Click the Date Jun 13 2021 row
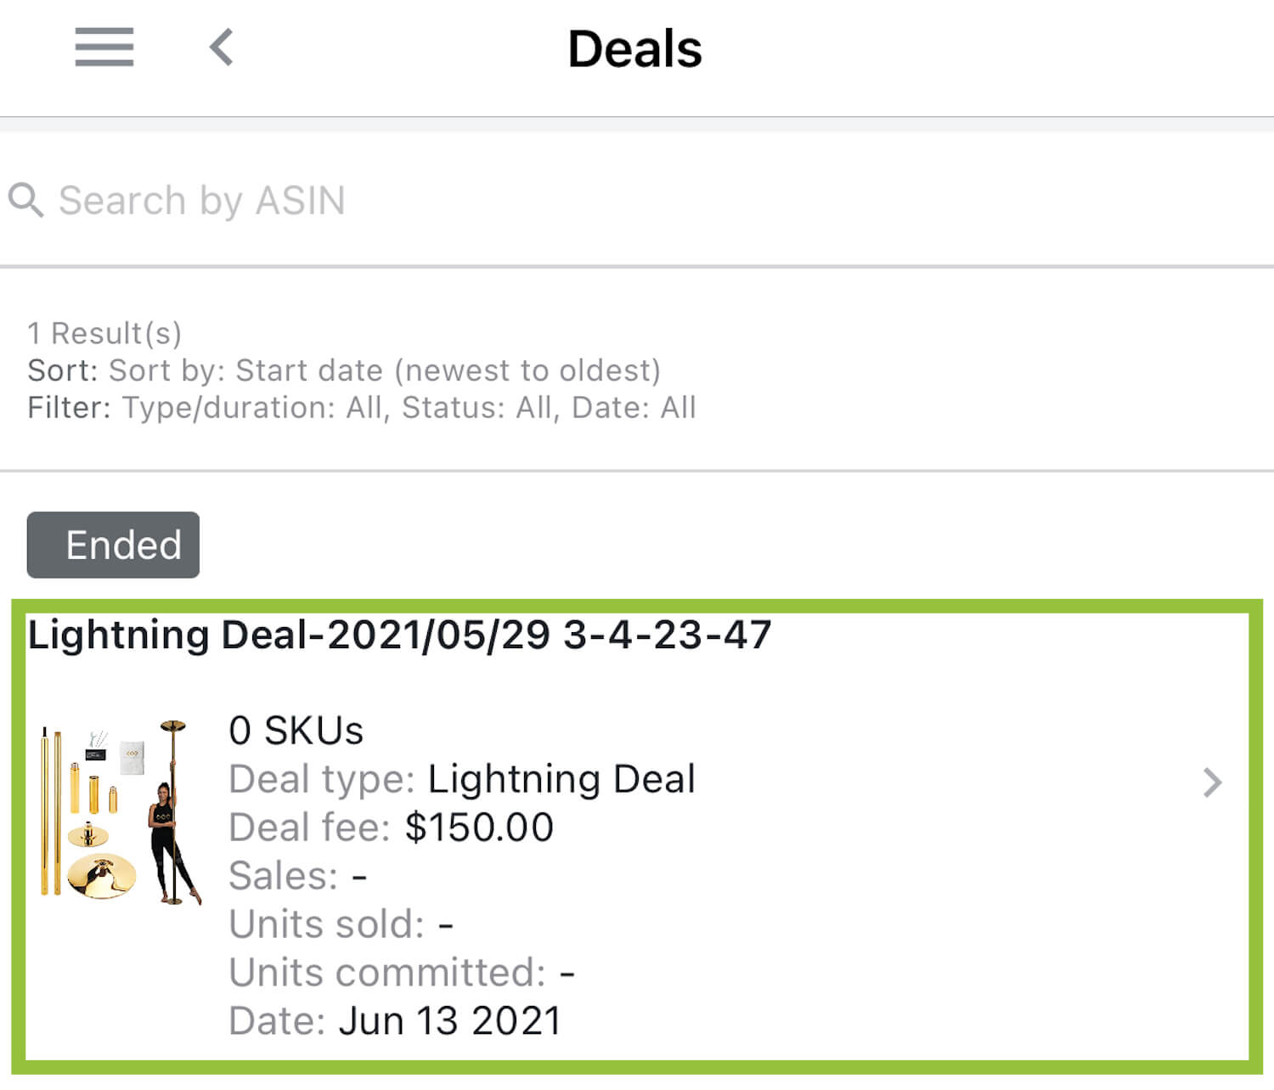This screenshot has height=1090, width=1274. click(395, 1021)
